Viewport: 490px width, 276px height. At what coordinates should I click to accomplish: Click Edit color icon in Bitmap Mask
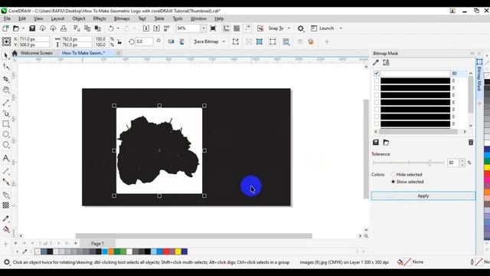tap(386, 63)
